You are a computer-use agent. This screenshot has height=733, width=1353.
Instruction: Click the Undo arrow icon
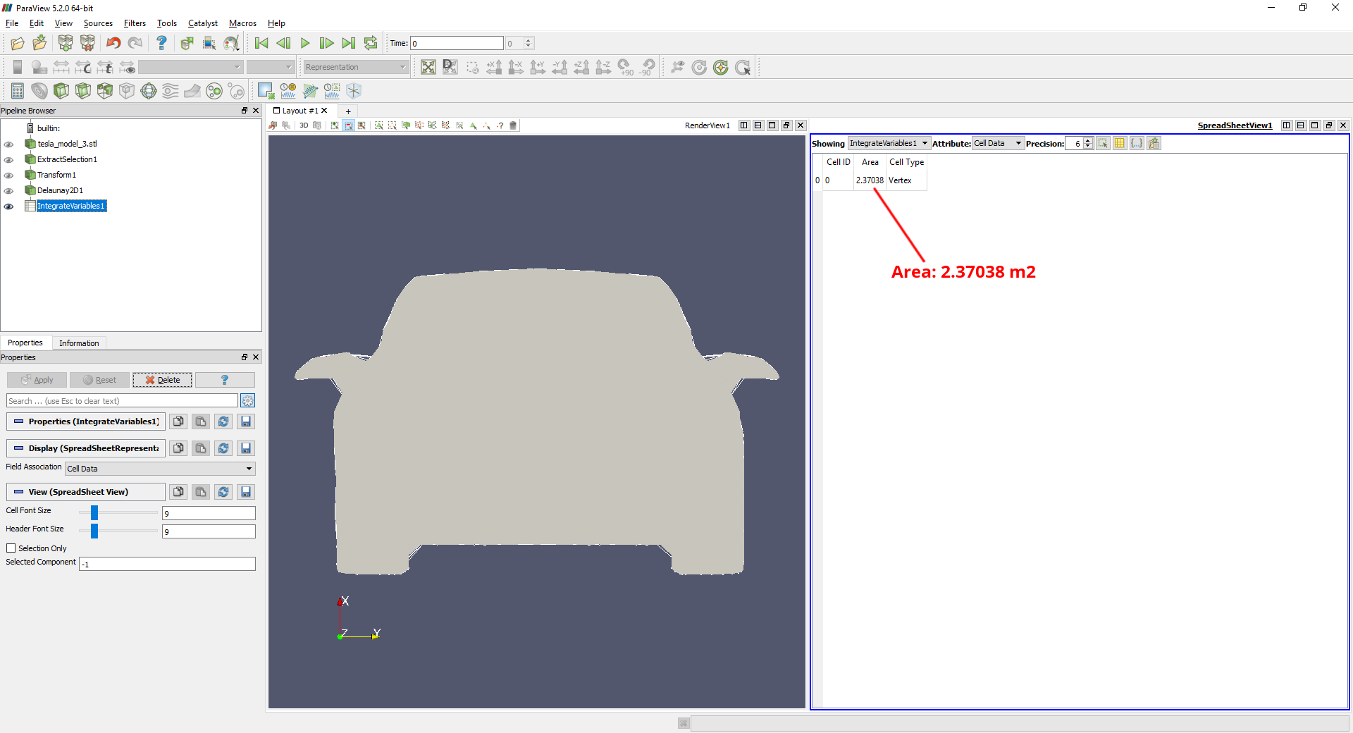click(113, 44)
